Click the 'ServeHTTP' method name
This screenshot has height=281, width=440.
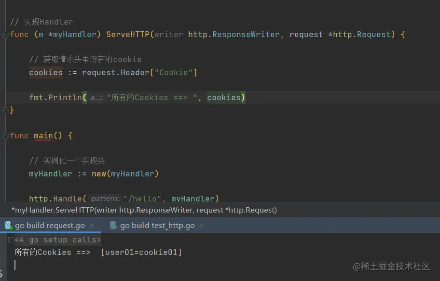(x=128, y=35)
